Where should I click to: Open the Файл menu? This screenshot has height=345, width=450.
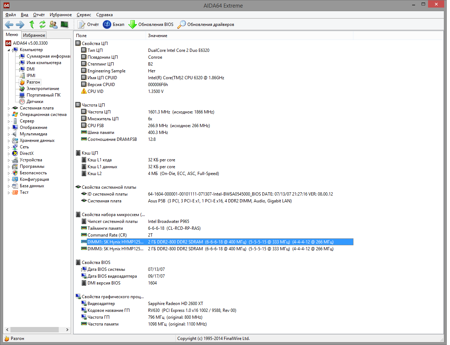10,15
